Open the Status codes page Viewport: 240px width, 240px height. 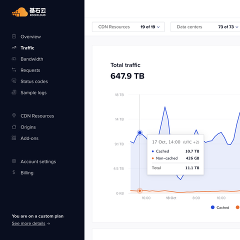[x=34, y=81]
